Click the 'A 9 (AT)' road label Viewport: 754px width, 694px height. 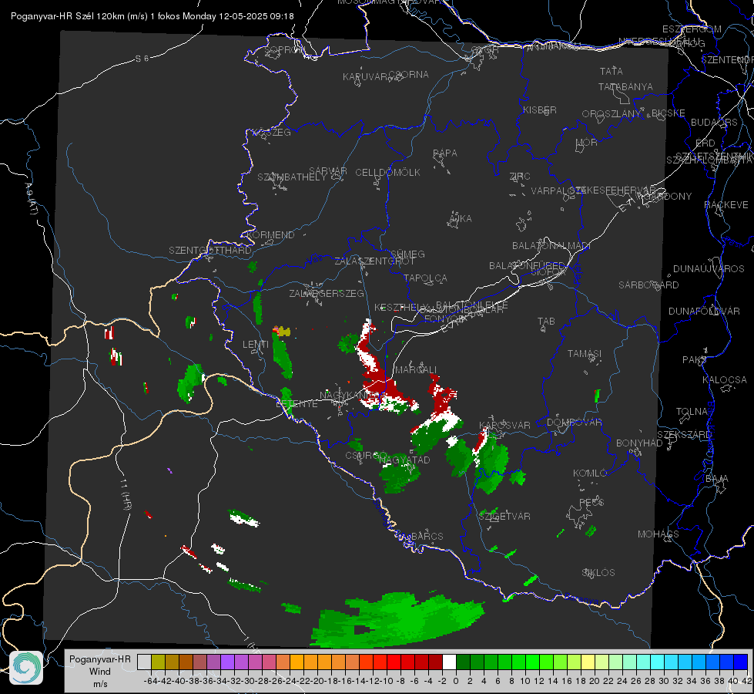32,199
